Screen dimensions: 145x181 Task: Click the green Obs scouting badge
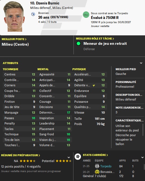coord(86,15)
